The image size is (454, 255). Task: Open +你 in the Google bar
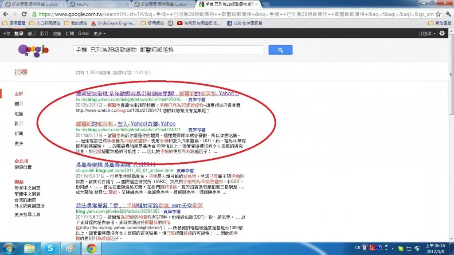[x=7, y=33]
